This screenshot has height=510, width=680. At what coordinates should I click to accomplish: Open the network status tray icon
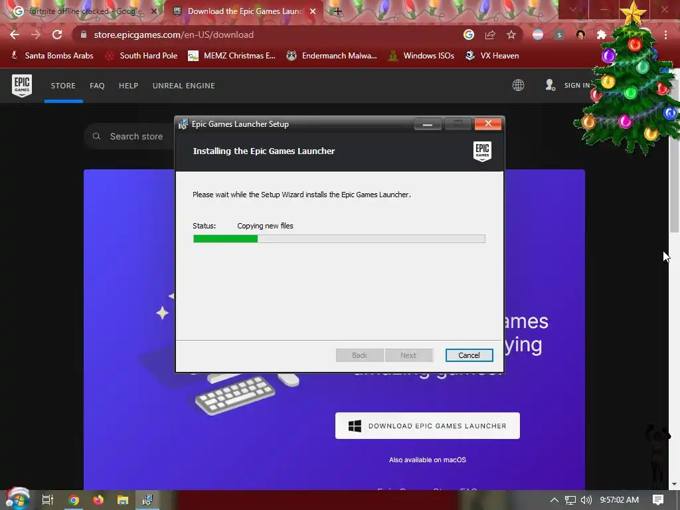[x=570, y=500]
